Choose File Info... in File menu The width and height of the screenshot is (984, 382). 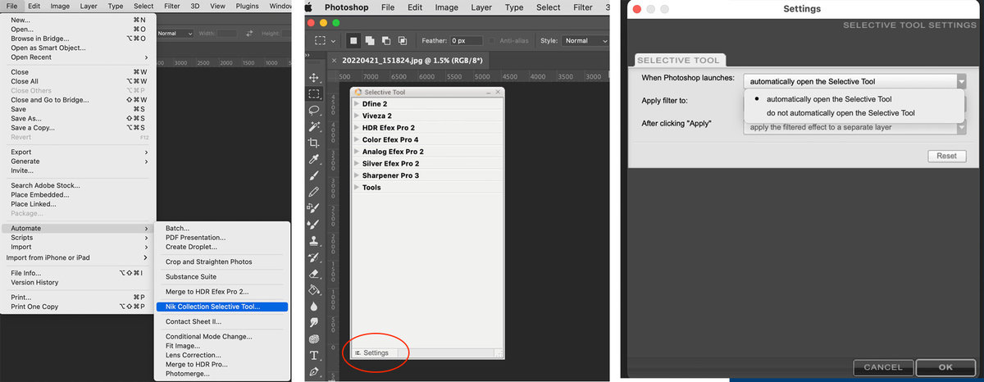[x=78, y=273]
